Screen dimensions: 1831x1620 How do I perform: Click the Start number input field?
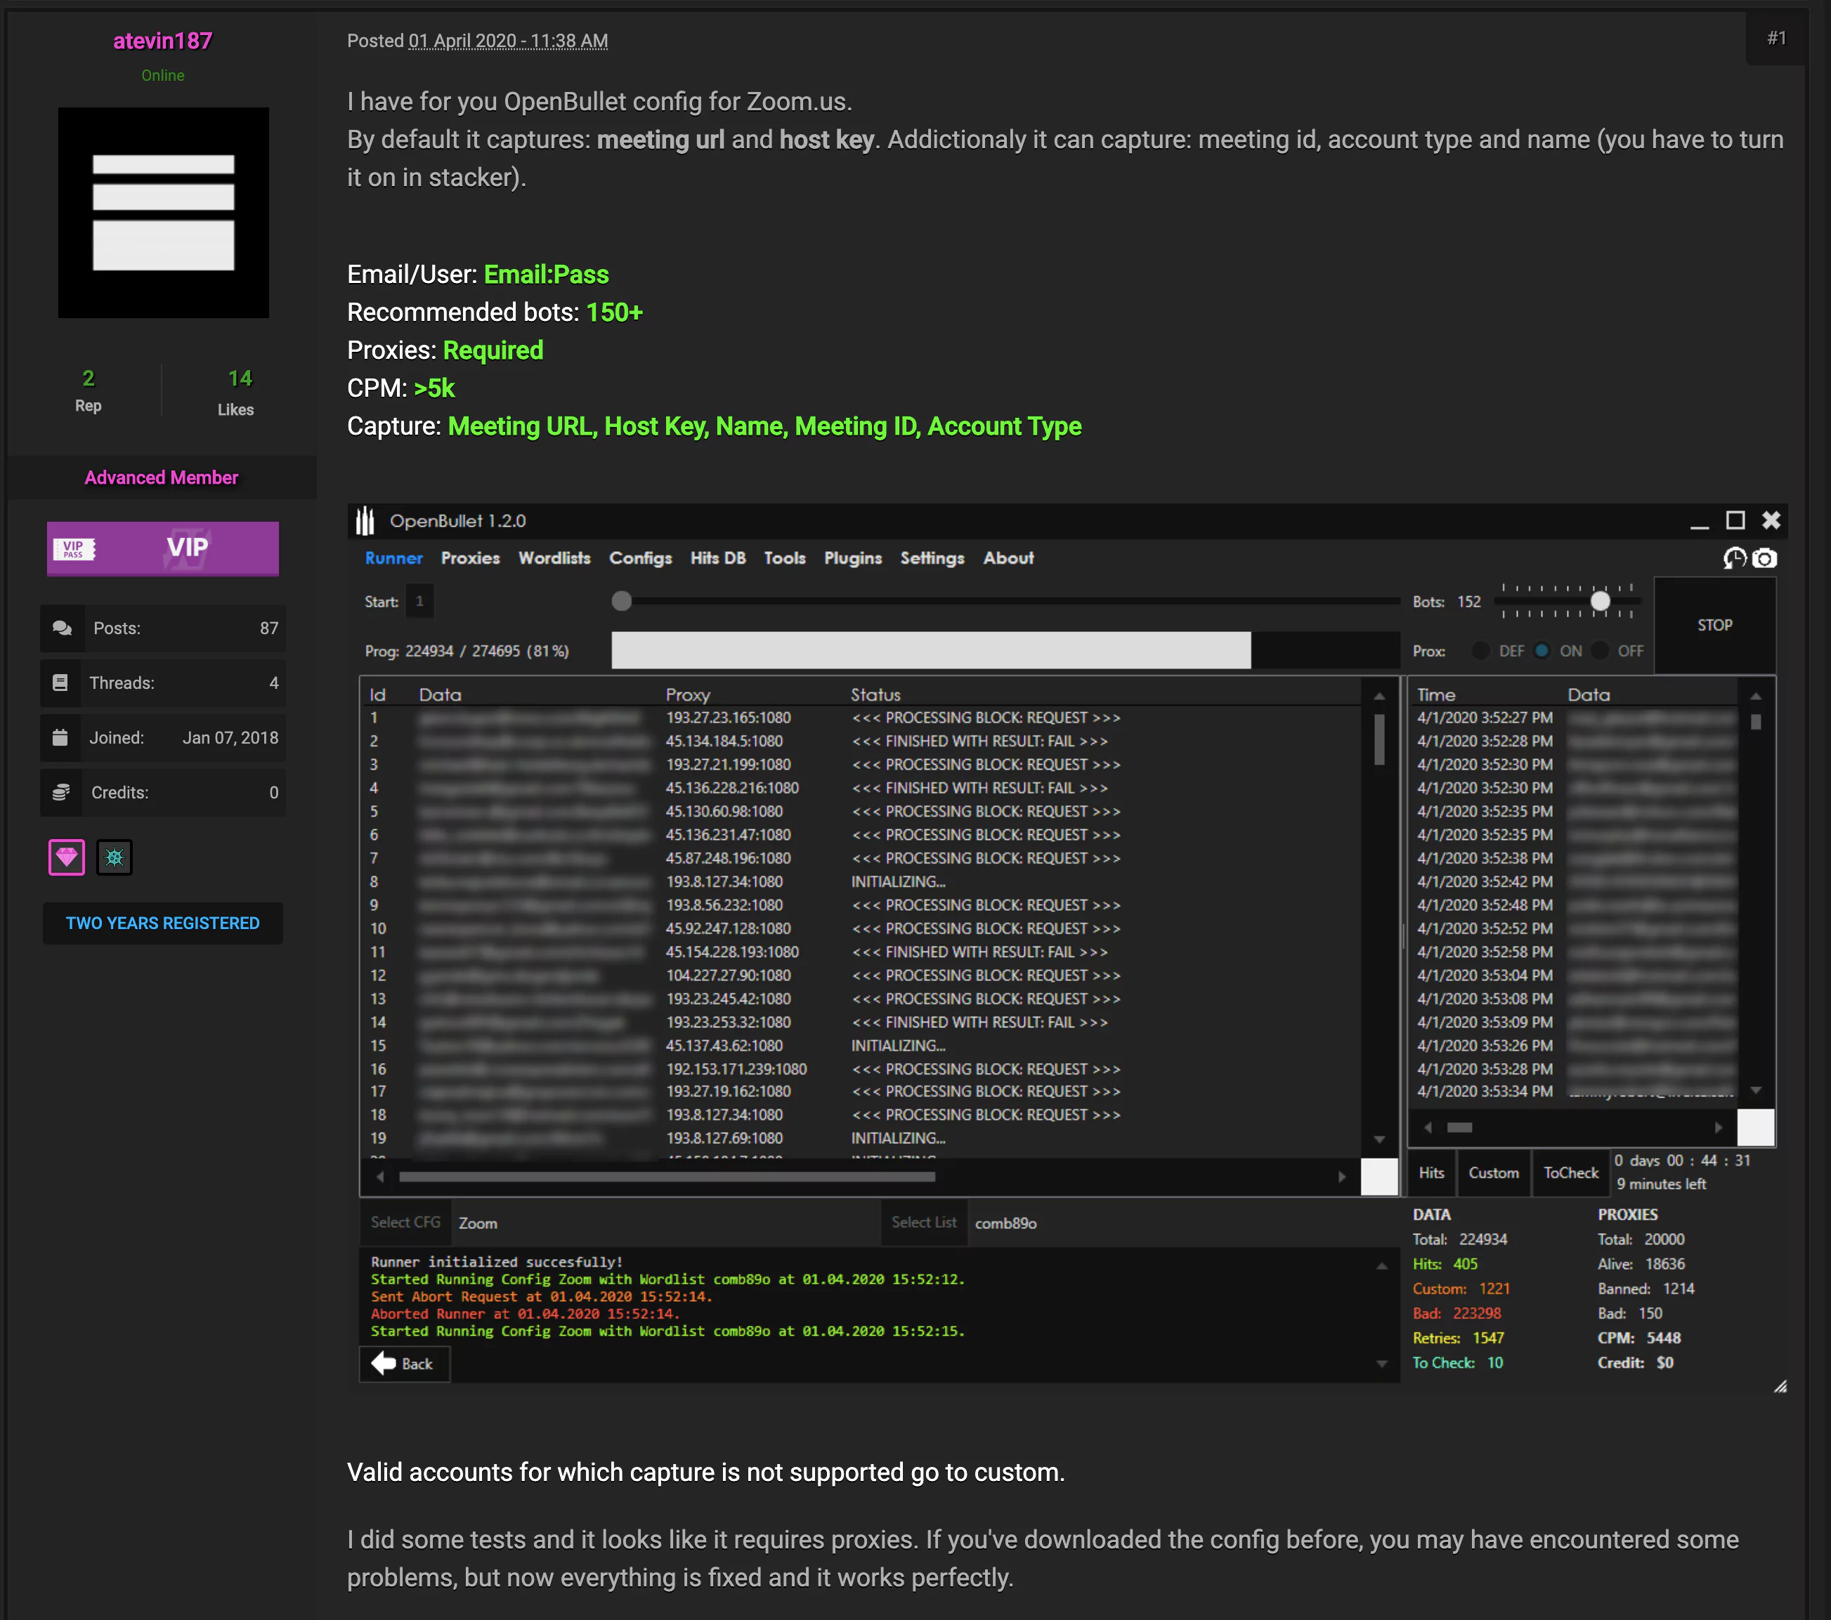pyautogui.click(x=419, y=601)
